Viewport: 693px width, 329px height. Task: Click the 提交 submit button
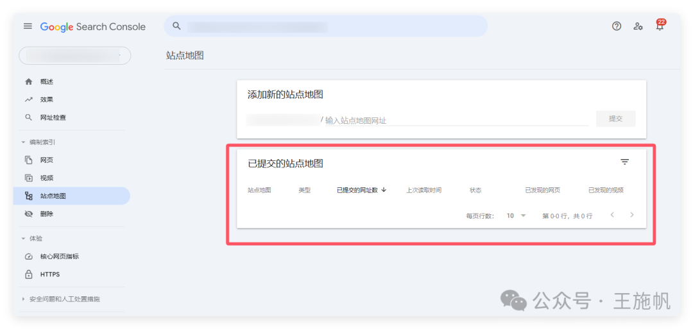coord(615,119)
